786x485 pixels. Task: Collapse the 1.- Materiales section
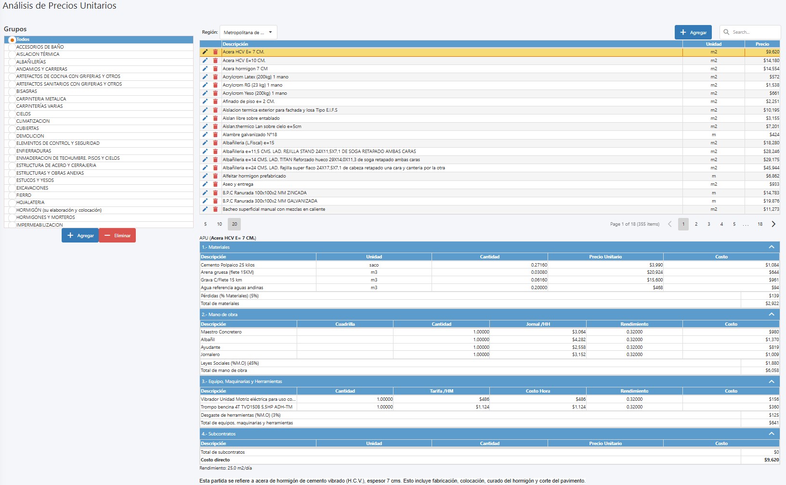(x=771, y=247)
